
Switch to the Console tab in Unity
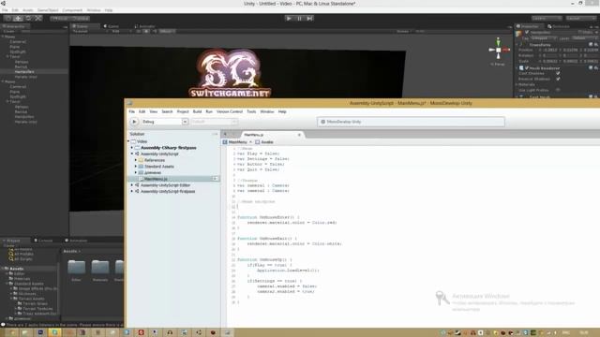[44, 241]
